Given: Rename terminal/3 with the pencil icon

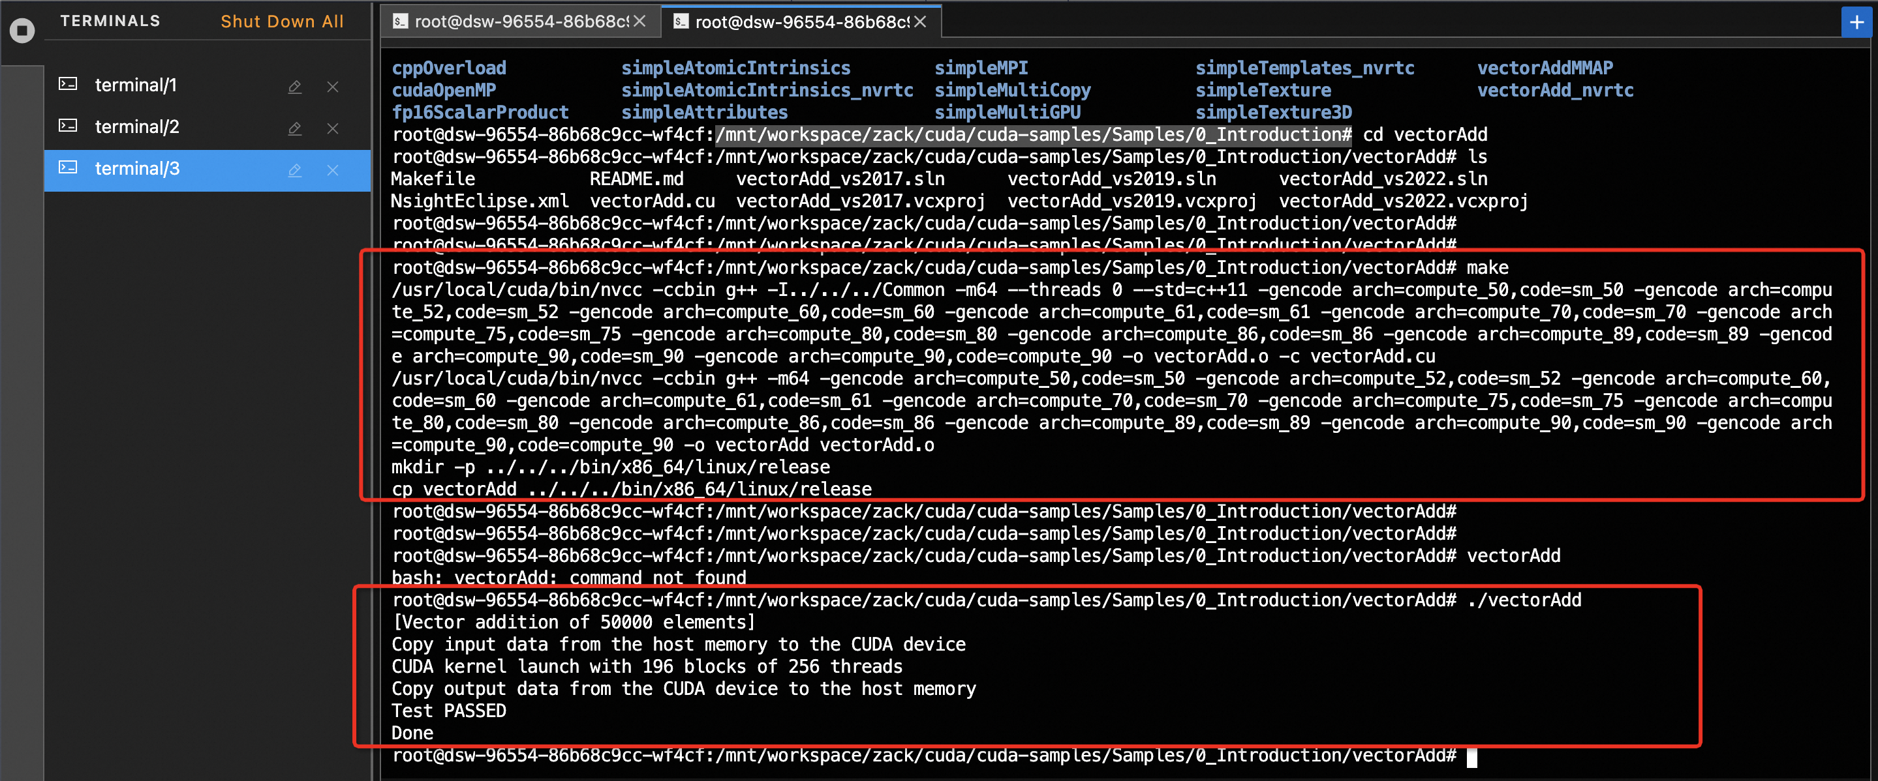Looking at the screenshot, I should (x=294, y=169).
